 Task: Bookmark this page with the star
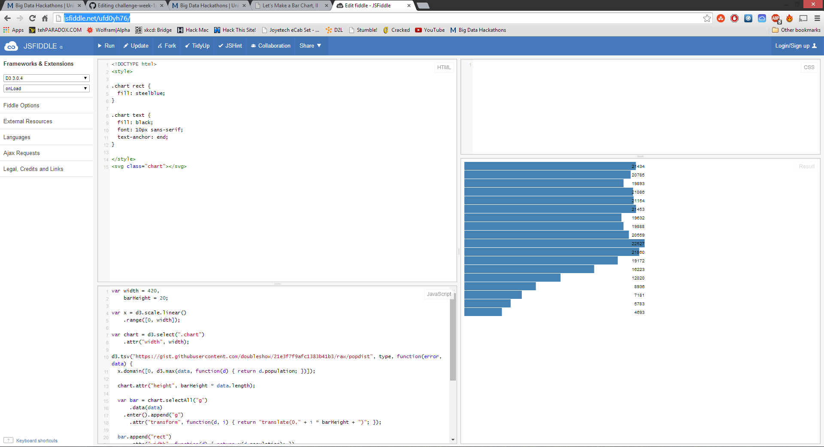pyautogui.click(x=707, y=18)
